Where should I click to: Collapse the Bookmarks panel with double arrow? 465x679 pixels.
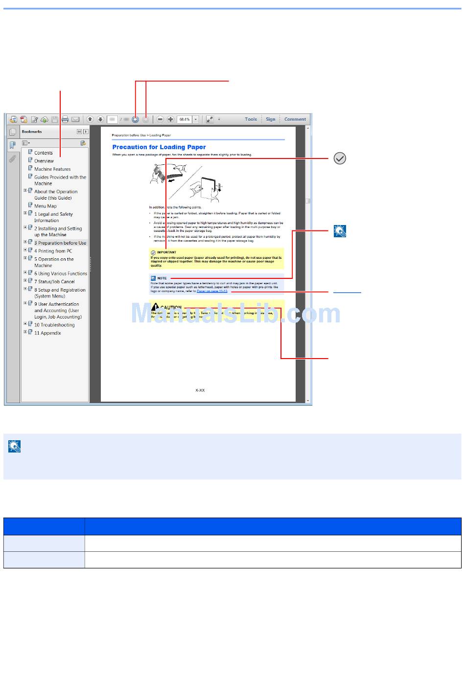[79, 132]
